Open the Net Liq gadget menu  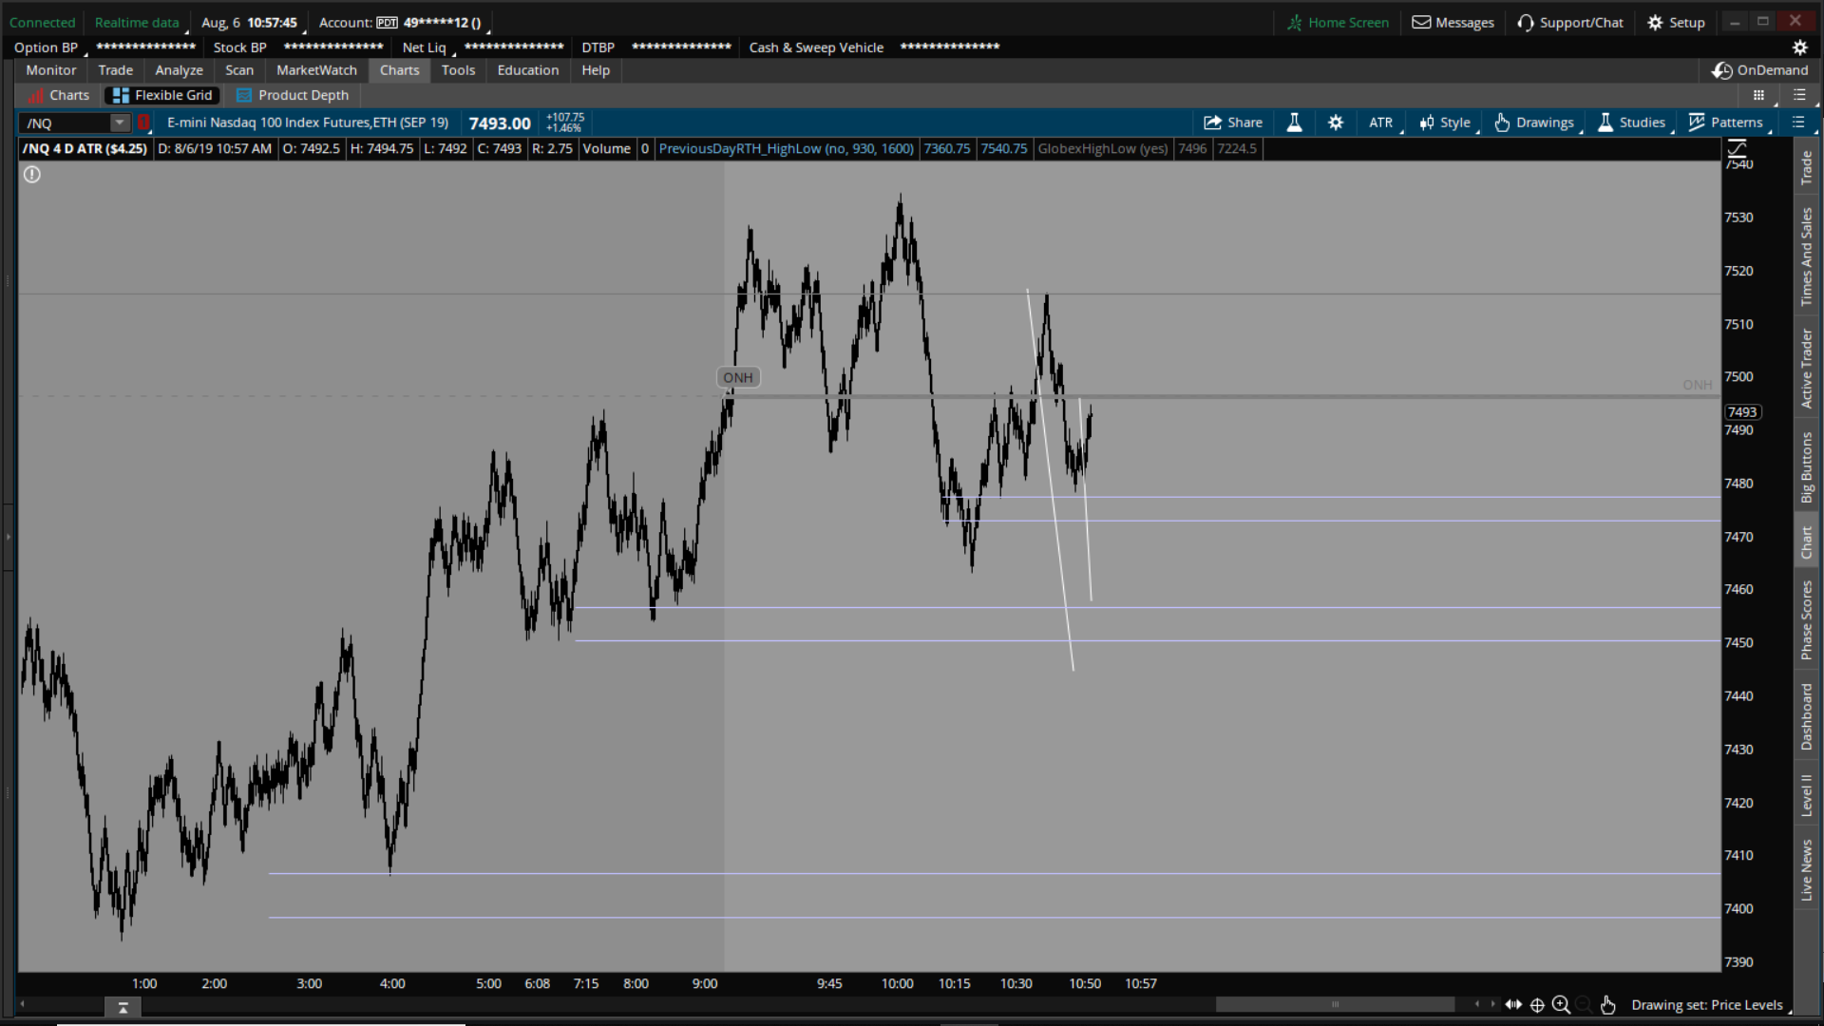[x=427, y=47]
